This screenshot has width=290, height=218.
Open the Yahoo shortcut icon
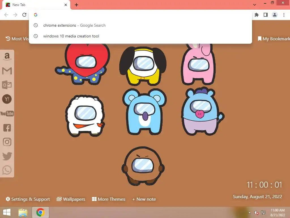coord(7,99)
